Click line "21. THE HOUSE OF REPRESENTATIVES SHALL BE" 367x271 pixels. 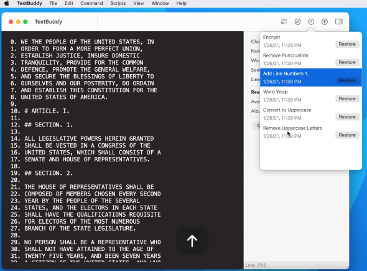[82, 187]
